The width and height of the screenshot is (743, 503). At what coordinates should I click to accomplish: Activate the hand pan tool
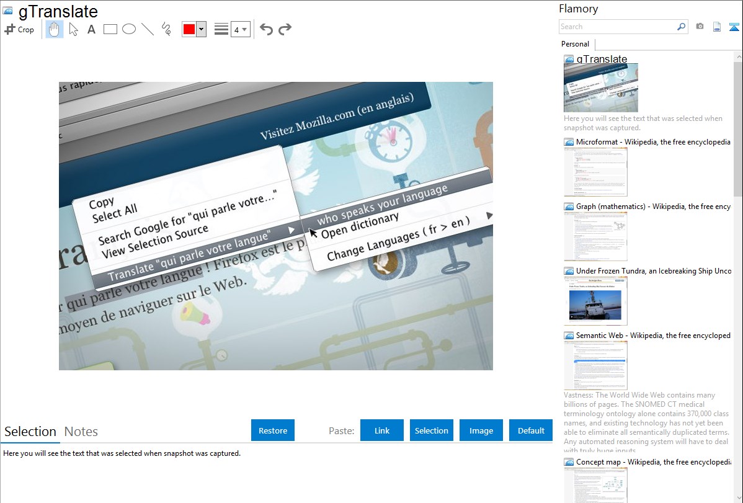pyautogui.click(x=54, y=29)
